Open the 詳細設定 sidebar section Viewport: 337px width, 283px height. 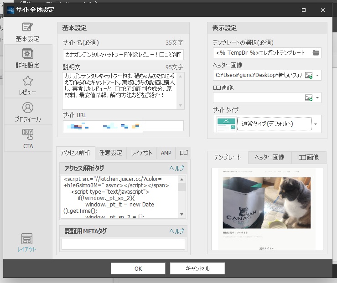click(x=28, y=58)
